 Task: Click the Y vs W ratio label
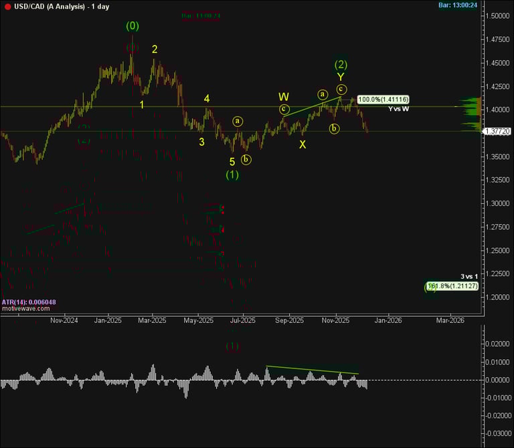coord(399,109)
